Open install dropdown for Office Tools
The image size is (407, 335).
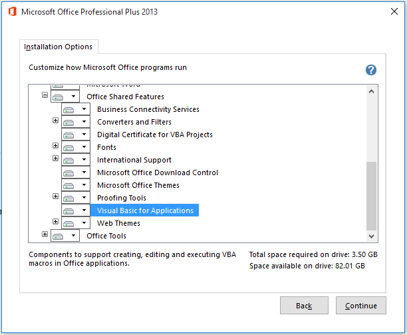pos(65,236)
